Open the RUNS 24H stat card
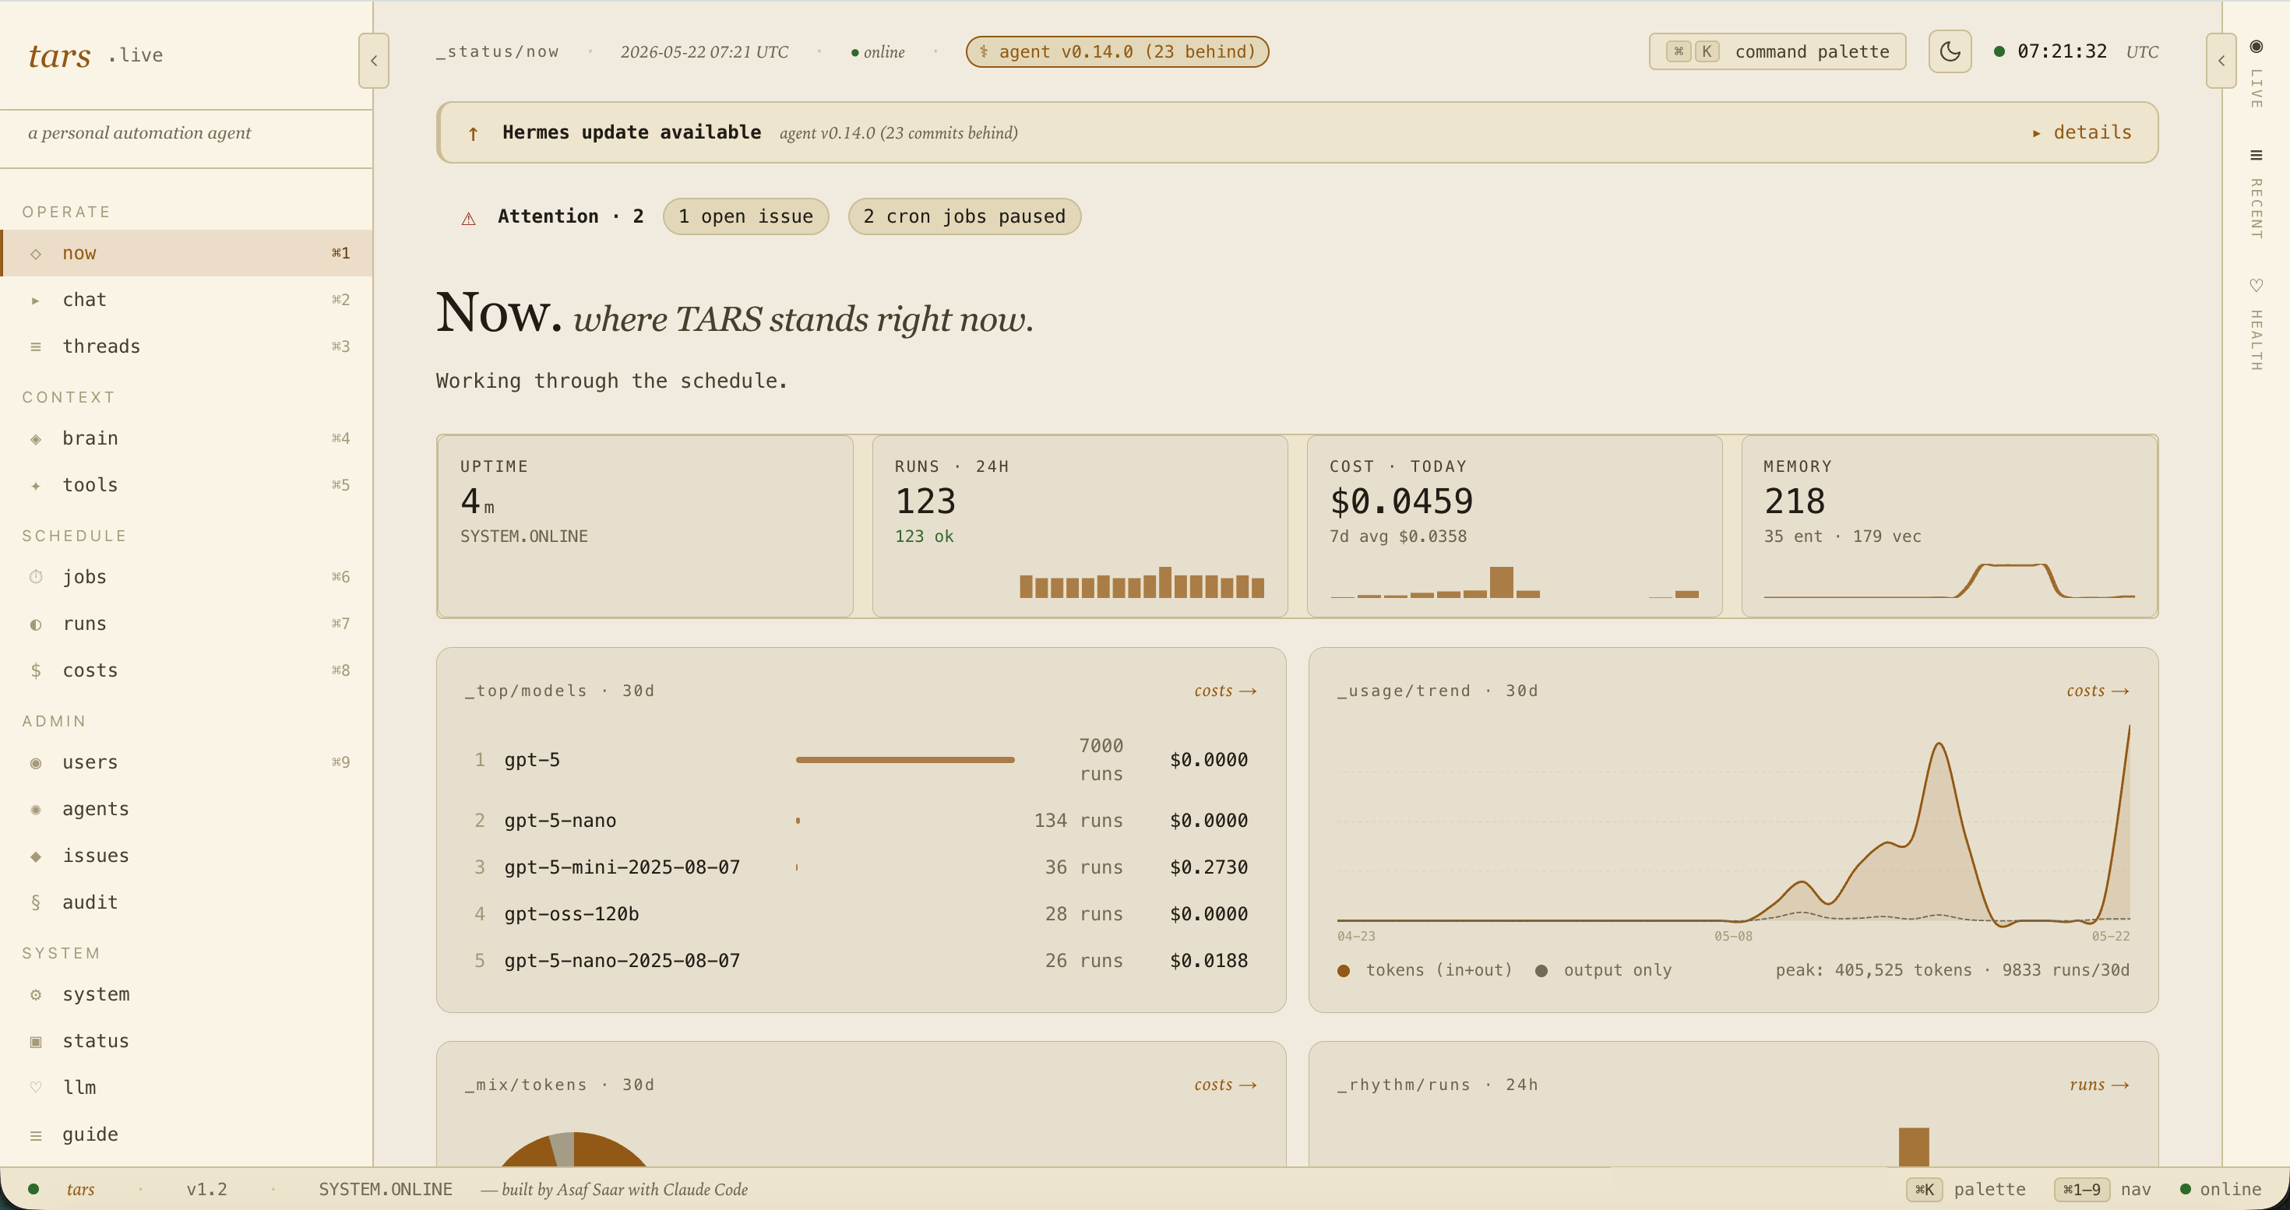Screen dimensions: 2290x1210 point(1080,526)
